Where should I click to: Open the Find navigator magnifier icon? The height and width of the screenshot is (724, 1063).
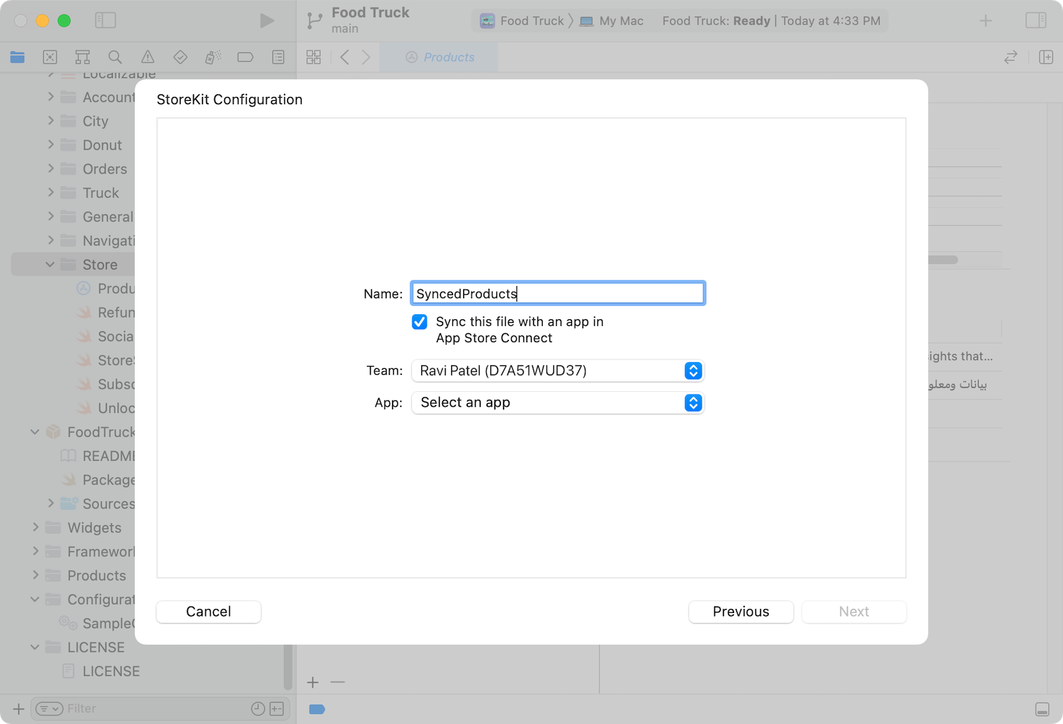pyautogui.click(x=115, y=57)
